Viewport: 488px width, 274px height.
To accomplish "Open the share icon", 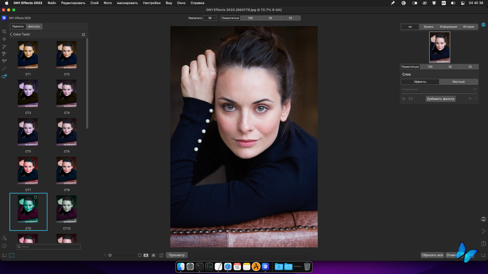I will pos(483,231).
